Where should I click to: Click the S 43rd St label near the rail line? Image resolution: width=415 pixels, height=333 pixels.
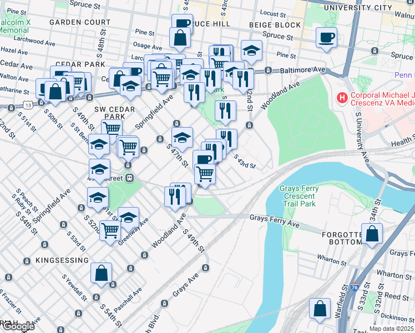click(245, 162)
